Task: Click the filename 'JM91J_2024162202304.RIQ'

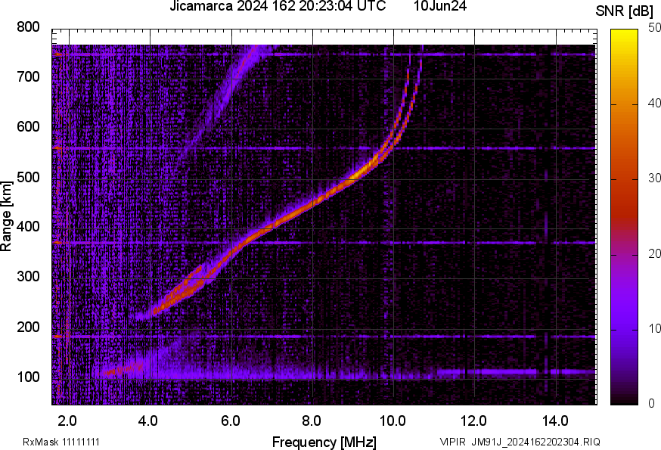Action: pos(535,442)
